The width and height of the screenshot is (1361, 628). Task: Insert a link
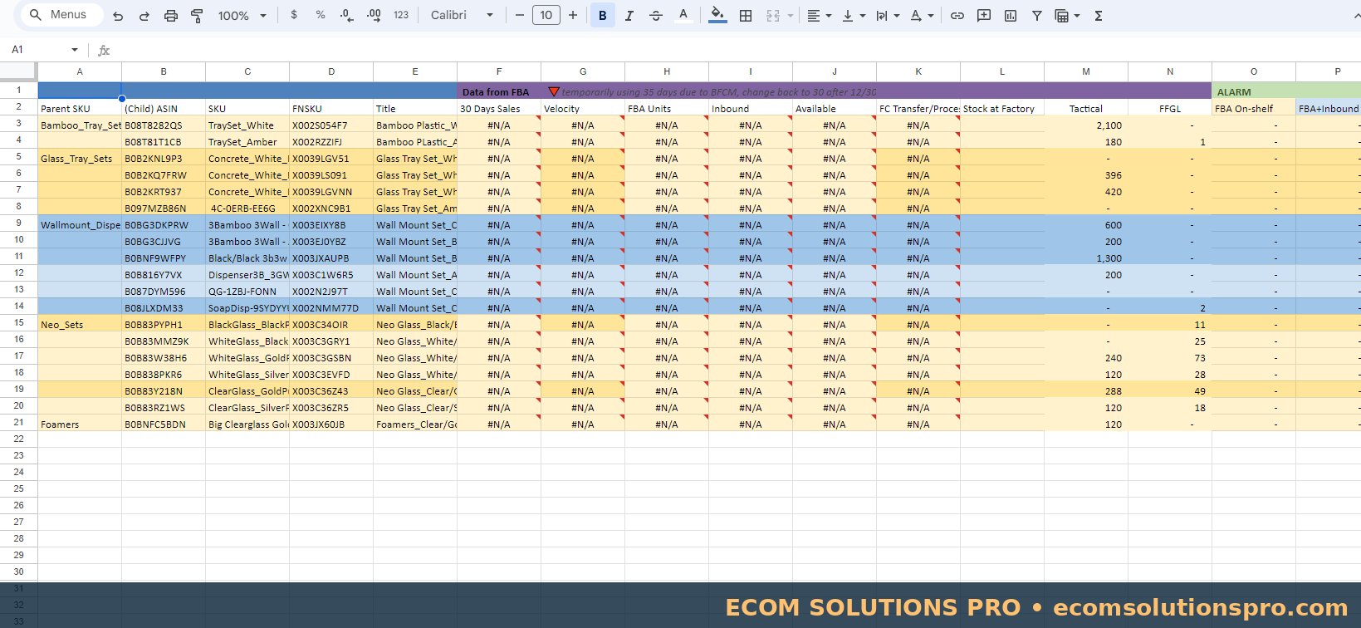click(x=957, y=16)
